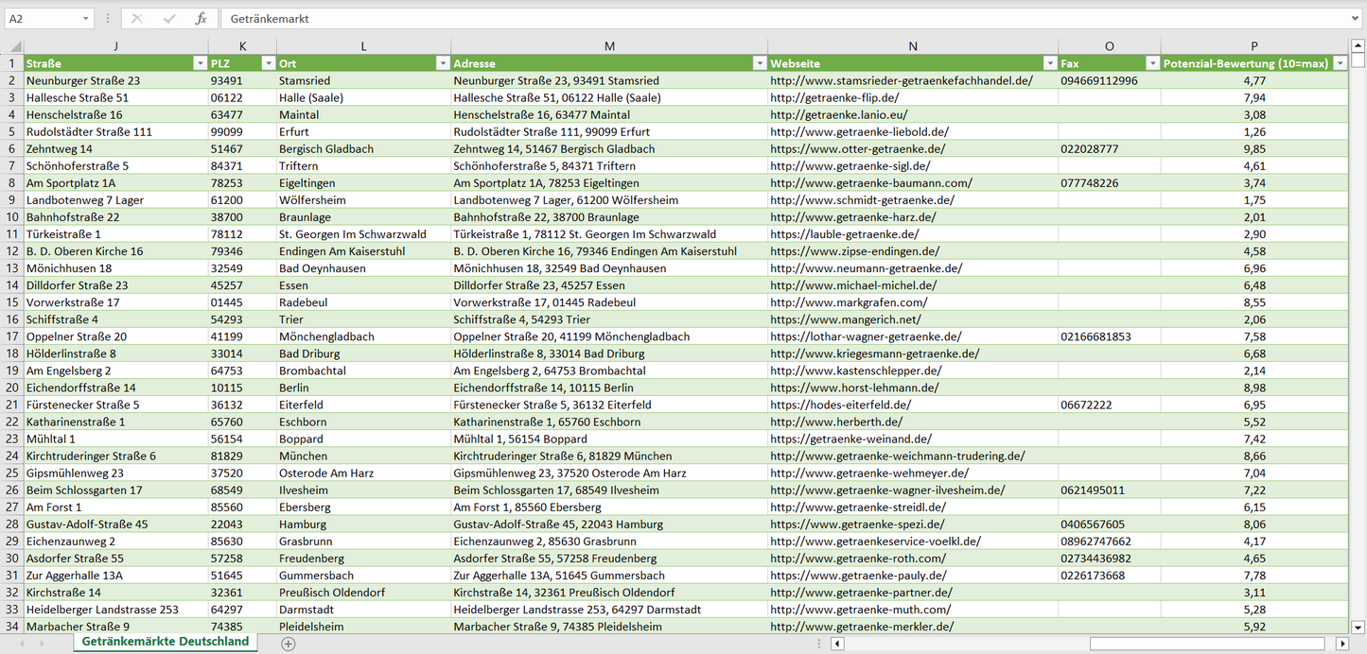Expand the Name Box dropdown arrow

pos(86,19)
